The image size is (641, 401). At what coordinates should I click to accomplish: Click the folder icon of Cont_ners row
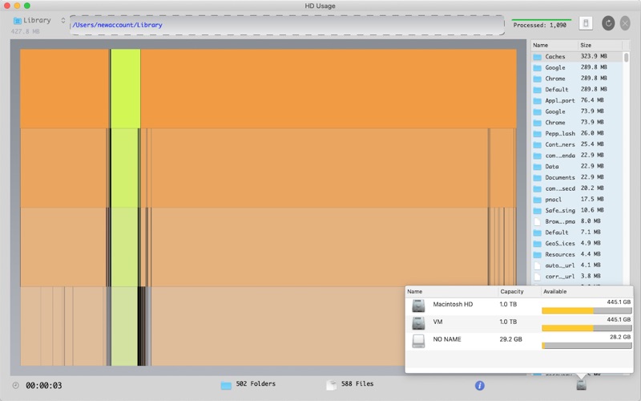537,145
